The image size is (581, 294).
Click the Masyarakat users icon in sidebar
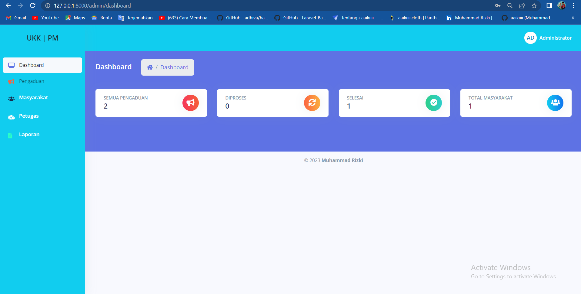click(11, 99)
